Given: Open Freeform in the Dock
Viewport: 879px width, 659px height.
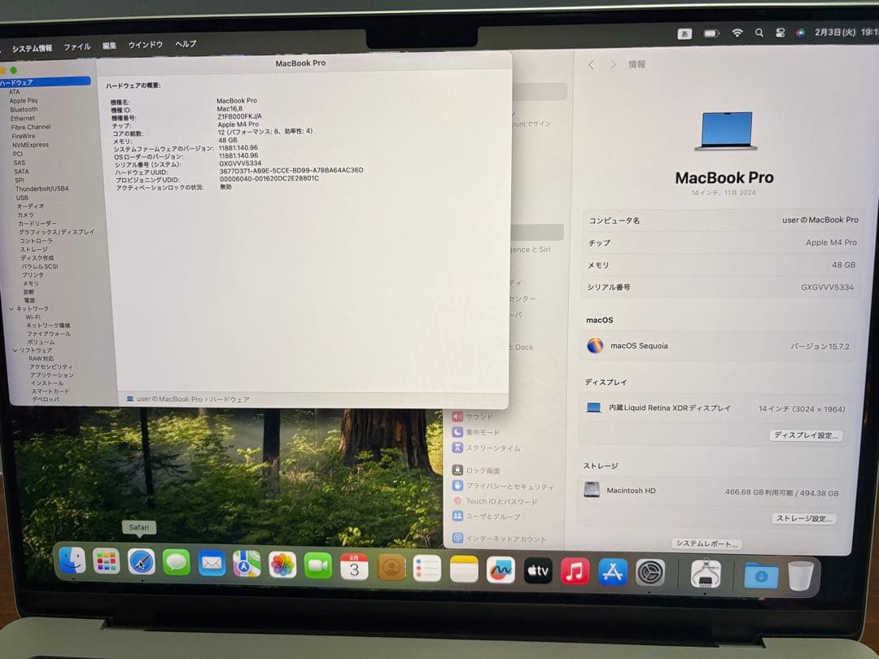Looking at the screenshot, I should click(x=501, y=570).
